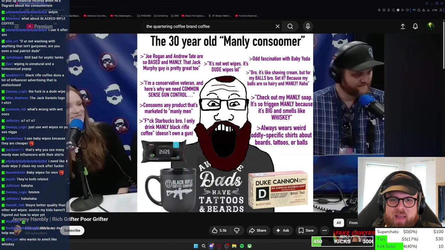Open the YouTube hamburger guide menu
Screen dimensions: 445x250
(x=16, y=26)
